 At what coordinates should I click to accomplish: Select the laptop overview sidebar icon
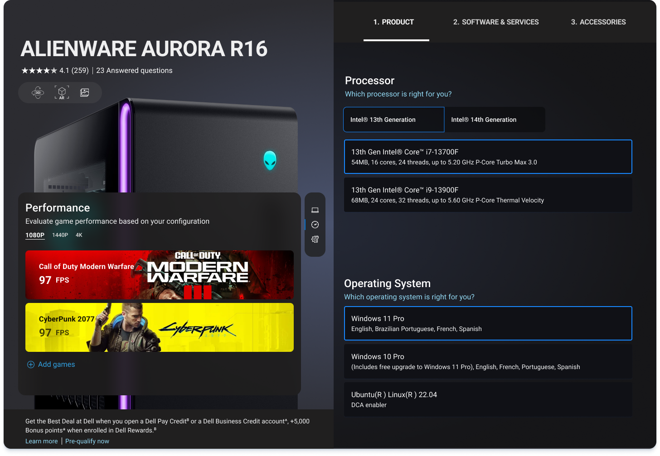coord(315,210)
